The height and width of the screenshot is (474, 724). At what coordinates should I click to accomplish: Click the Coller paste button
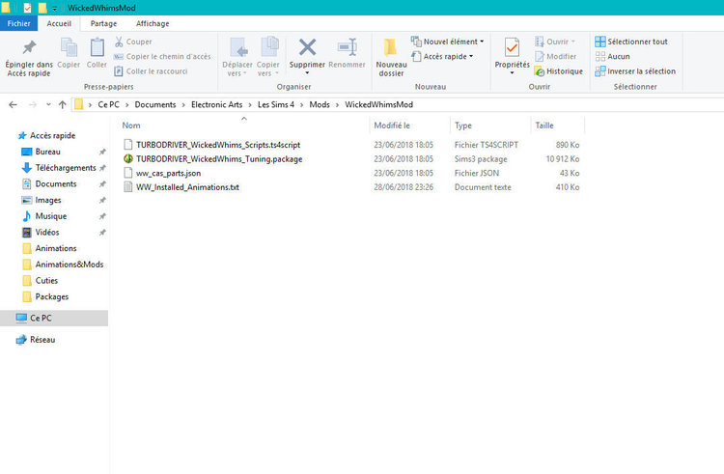97,53
